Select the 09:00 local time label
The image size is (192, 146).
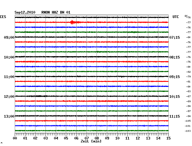tap(9, 38)
